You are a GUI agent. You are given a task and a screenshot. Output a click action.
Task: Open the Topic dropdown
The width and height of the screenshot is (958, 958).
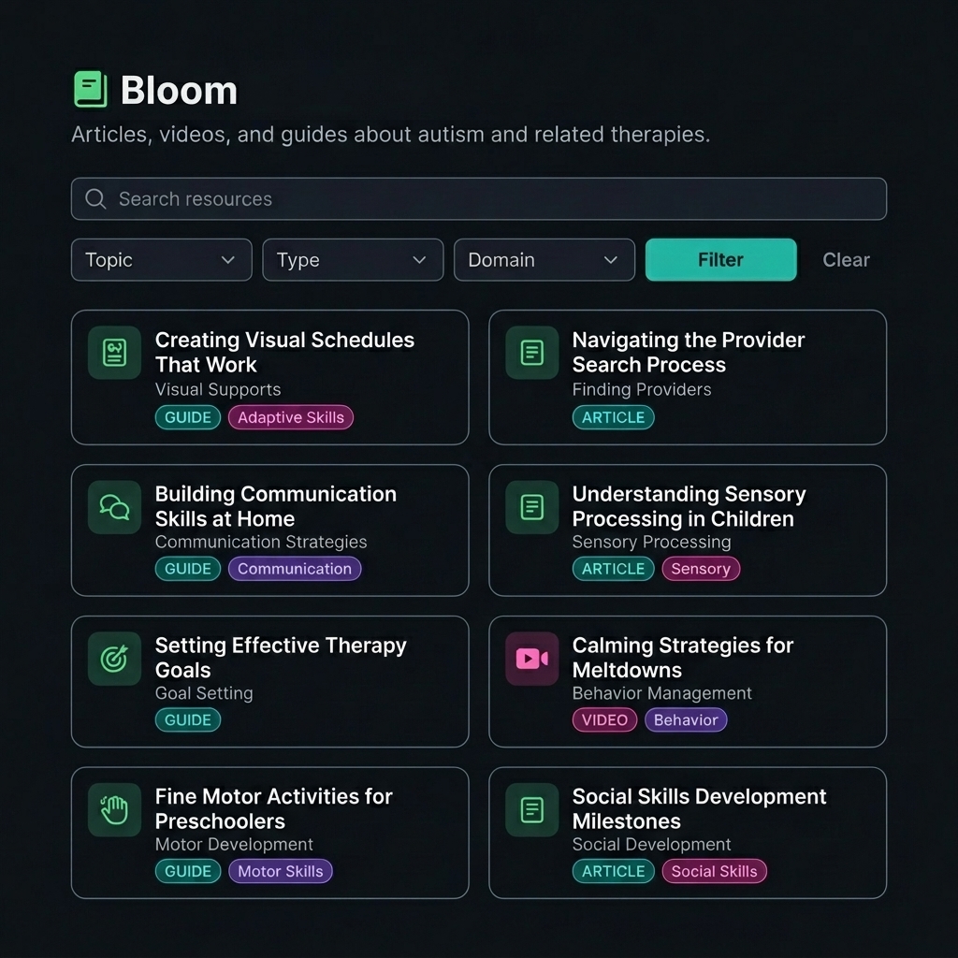coord(161,259)
